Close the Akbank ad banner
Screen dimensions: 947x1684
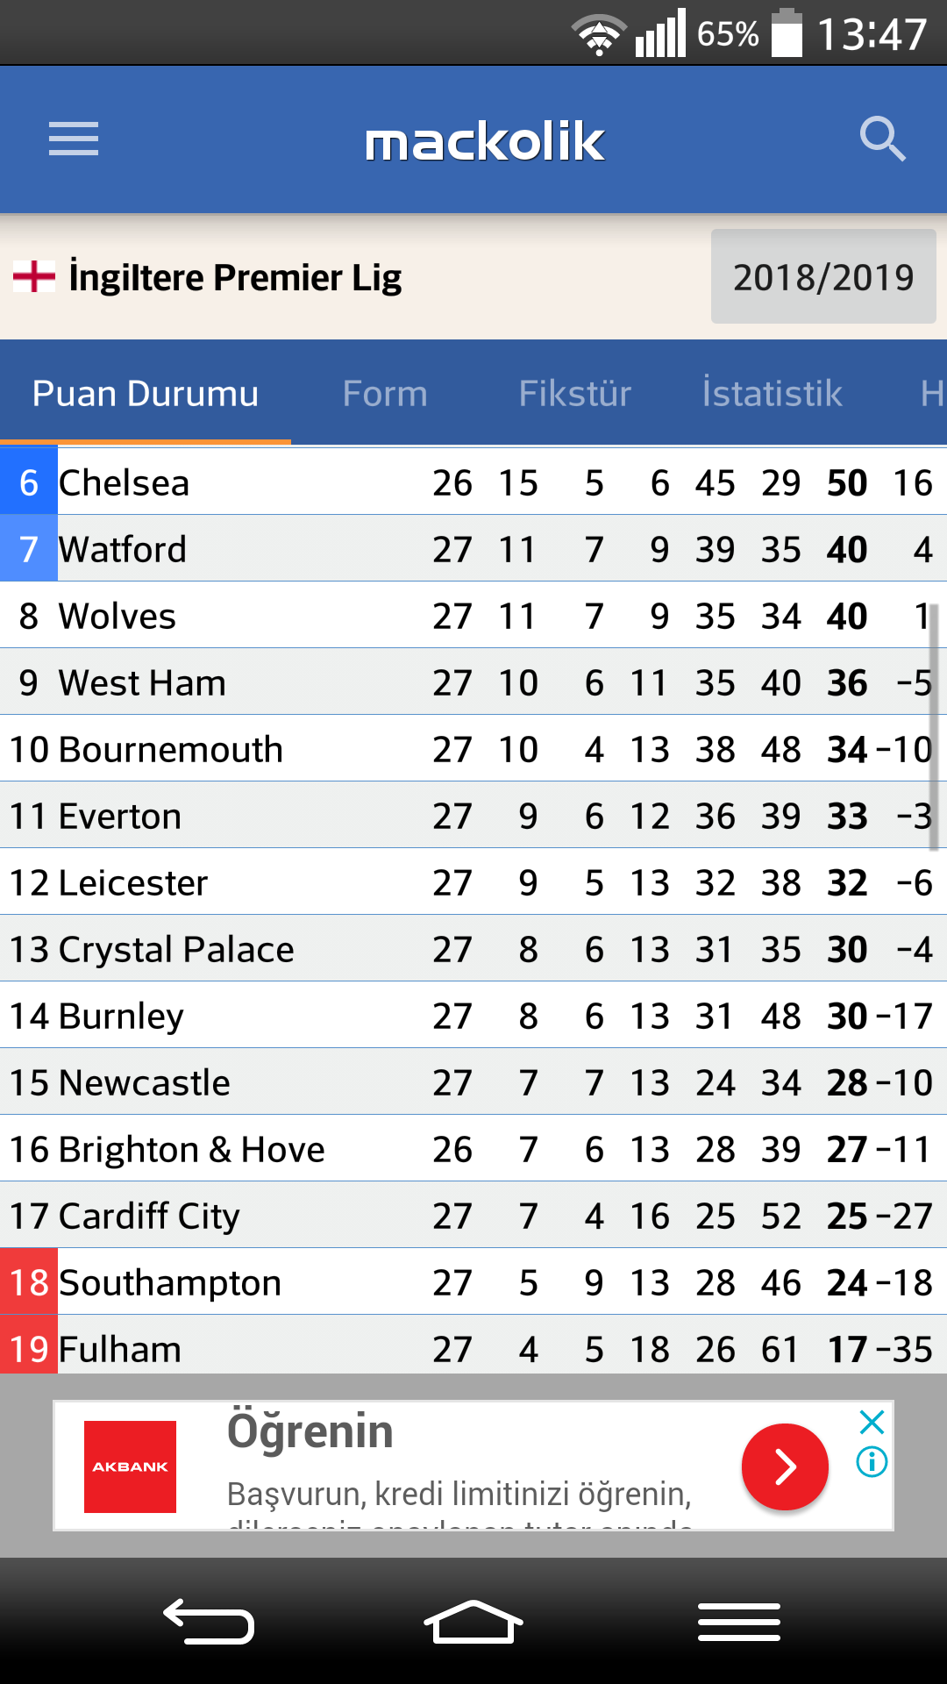[x=872, y=1422]
